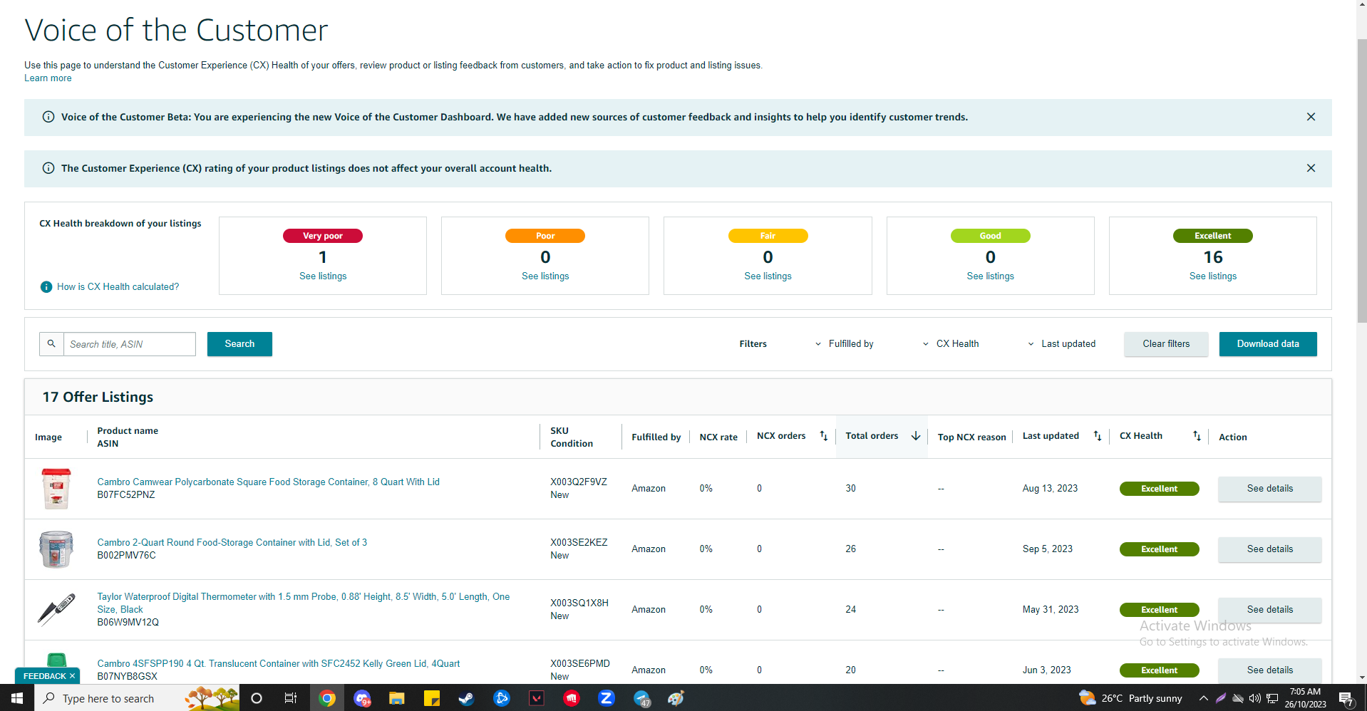Screen dimensions: 1367x711
Task: Click the Excellent badge in the B07FC52PNZ row
Action: click(x=1159, y=489)
